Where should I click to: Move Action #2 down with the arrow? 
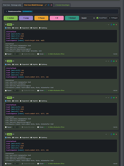coord(108,61)
